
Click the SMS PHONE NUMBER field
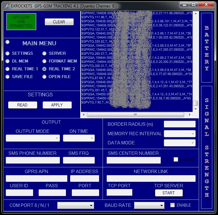pyautogui.click(x=33, y=160)
